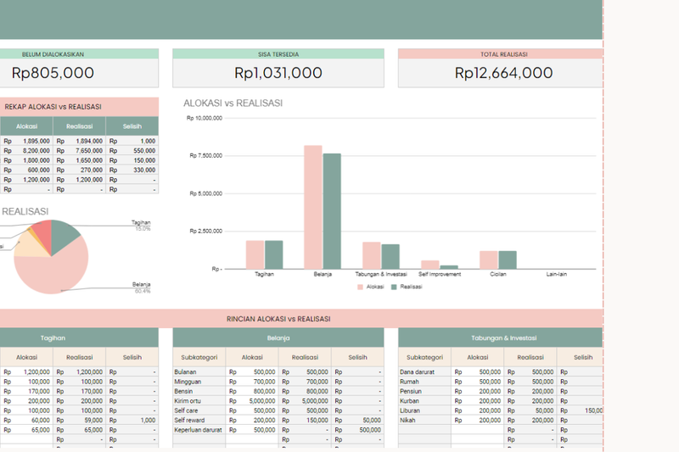This screenshot has height=452, width=679.
Task: Click the Belanja detail table header
Action: [x=278, y=338]
